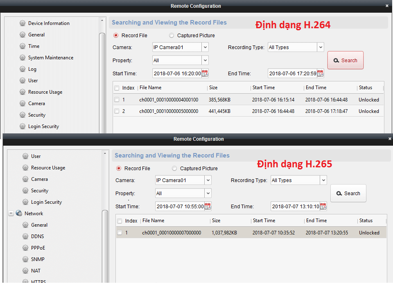
Task: Select Captured Picture radio in H.264 window
Action: tap(172, 36)
